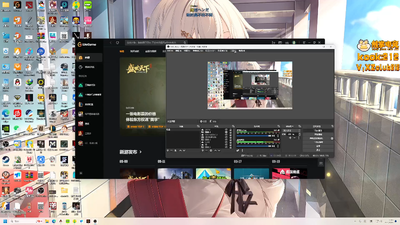Screen dimensions: 400x225
Task: Toggle visibility of 视频采集设备 source
Action: click(x=226, y=137)
